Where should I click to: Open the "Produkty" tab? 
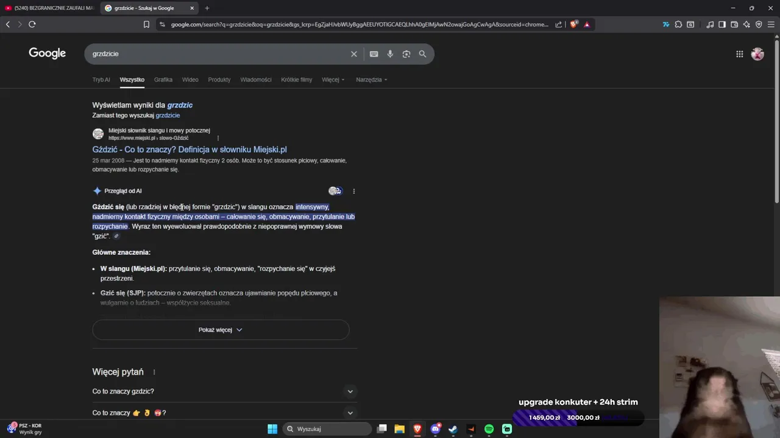[219, 80]
